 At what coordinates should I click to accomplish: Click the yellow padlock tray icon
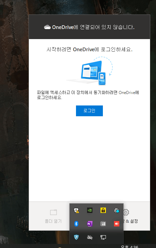tap(103, 210)
